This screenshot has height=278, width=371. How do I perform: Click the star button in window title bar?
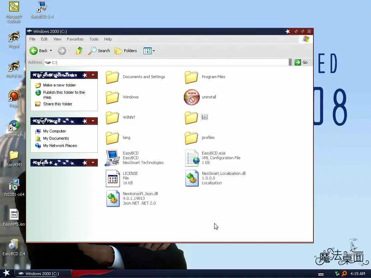click(287, 31)
